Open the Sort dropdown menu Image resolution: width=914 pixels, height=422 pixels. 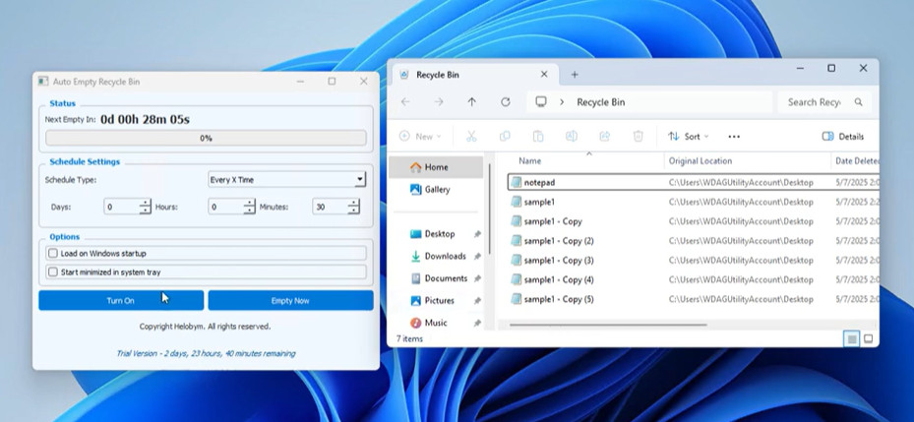[689, 137]
